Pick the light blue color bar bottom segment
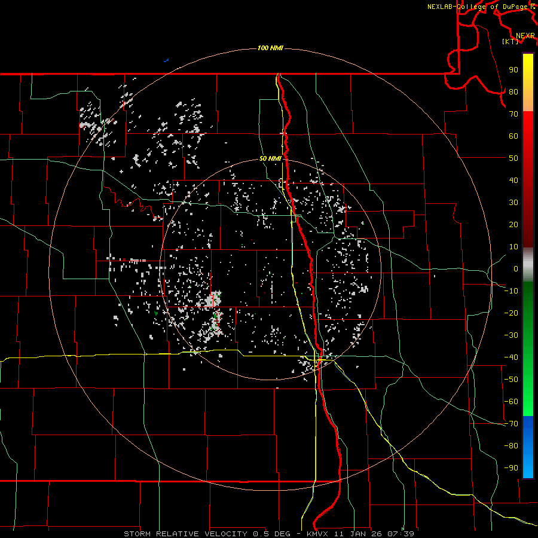538x538 pixels. 528,467
